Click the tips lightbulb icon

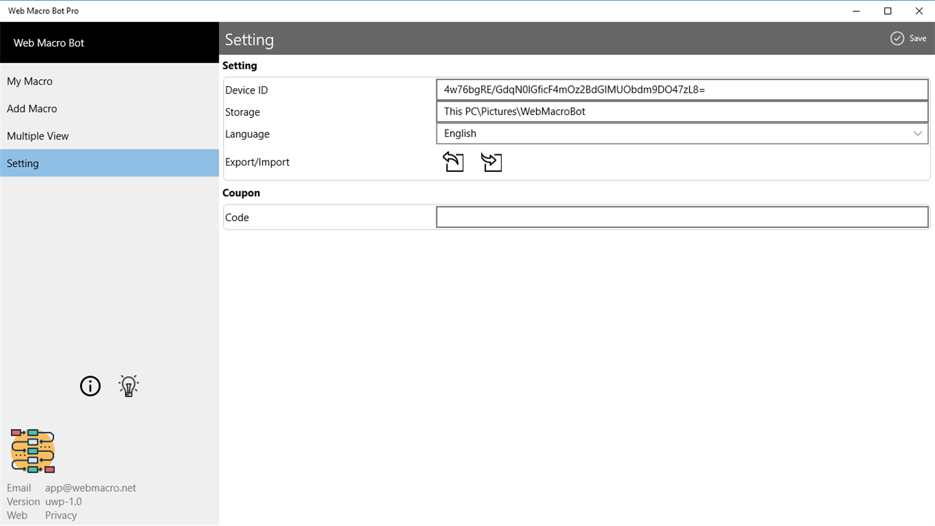(x=128, y=386)
